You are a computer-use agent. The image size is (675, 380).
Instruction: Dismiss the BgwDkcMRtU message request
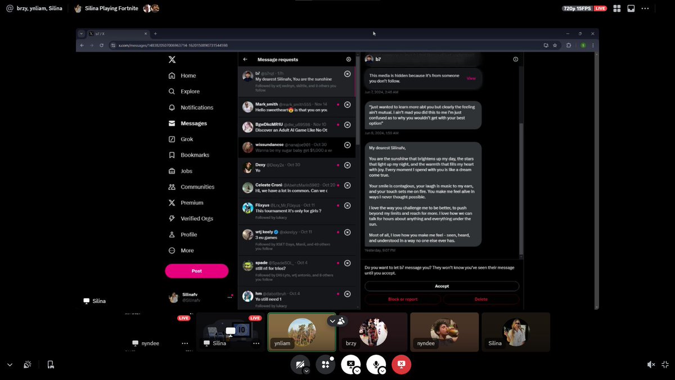[x=347, y=124]
